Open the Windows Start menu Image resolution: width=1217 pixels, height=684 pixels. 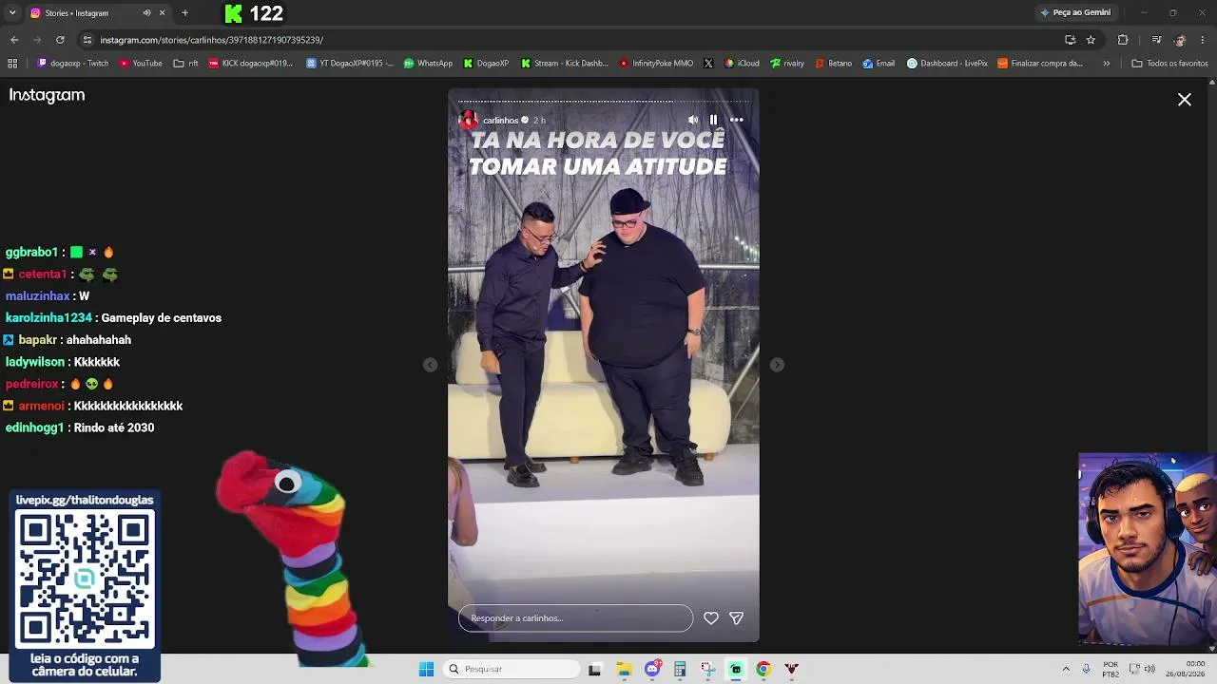tap(426, 669)
